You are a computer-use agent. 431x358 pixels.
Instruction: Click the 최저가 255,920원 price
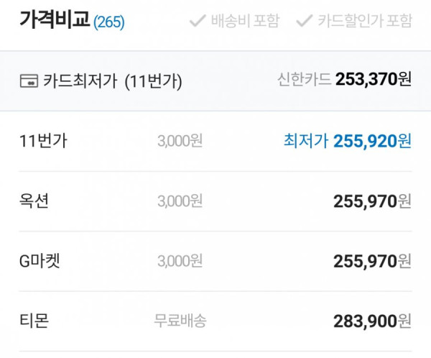pyautogui.click(x=348, y=141)
